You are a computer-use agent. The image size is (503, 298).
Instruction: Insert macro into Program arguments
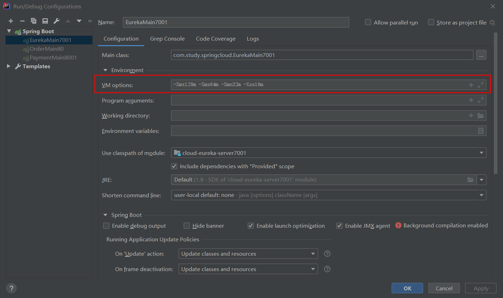point(471,100)
